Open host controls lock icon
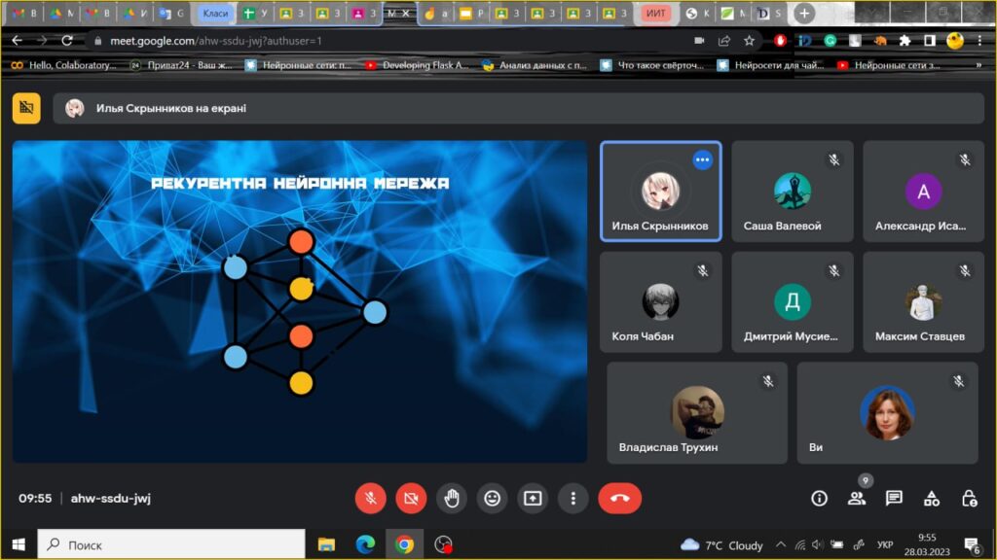 tap(969, 498)
